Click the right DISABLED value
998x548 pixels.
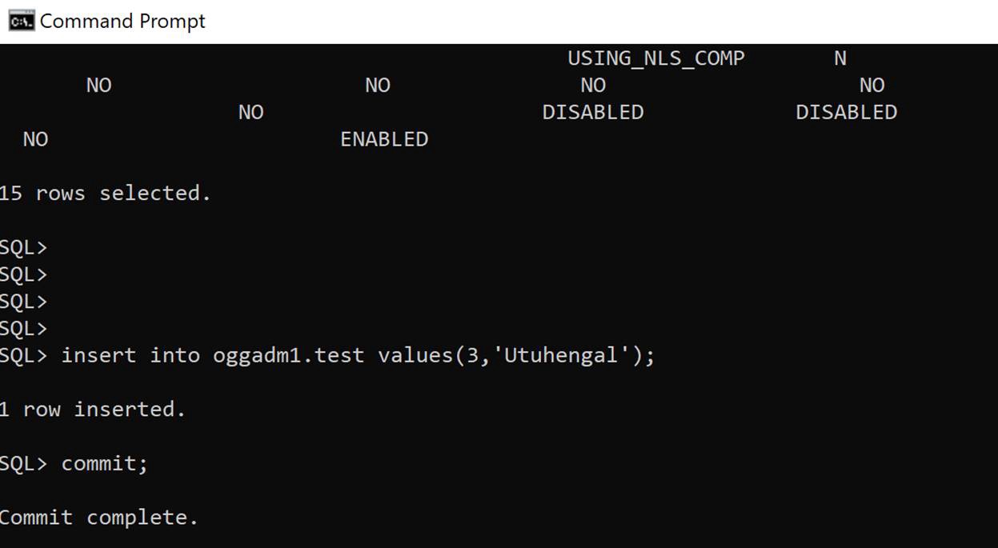[x=846, y=112]
